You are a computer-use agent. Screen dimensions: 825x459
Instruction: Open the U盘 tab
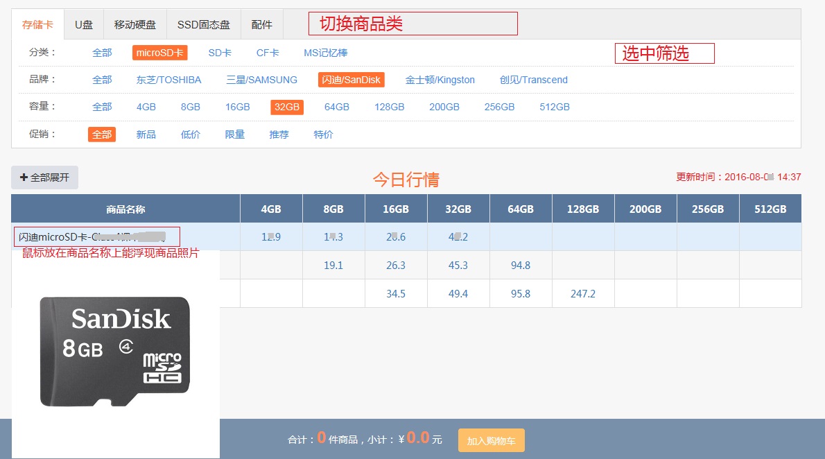pos(84,25)
